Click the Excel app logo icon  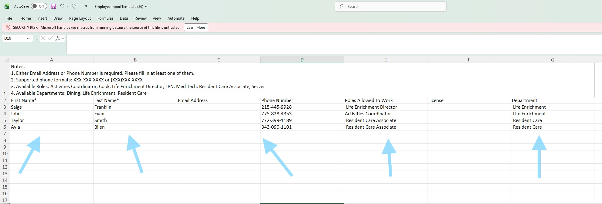tap(7, 6)
